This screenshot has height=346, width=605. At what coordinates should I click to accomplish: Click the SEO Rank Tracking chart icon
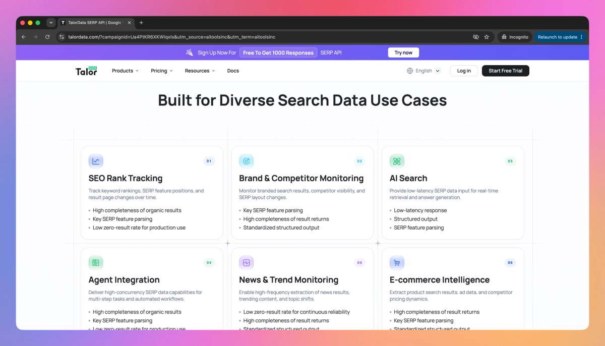click(x=96, y=161)
